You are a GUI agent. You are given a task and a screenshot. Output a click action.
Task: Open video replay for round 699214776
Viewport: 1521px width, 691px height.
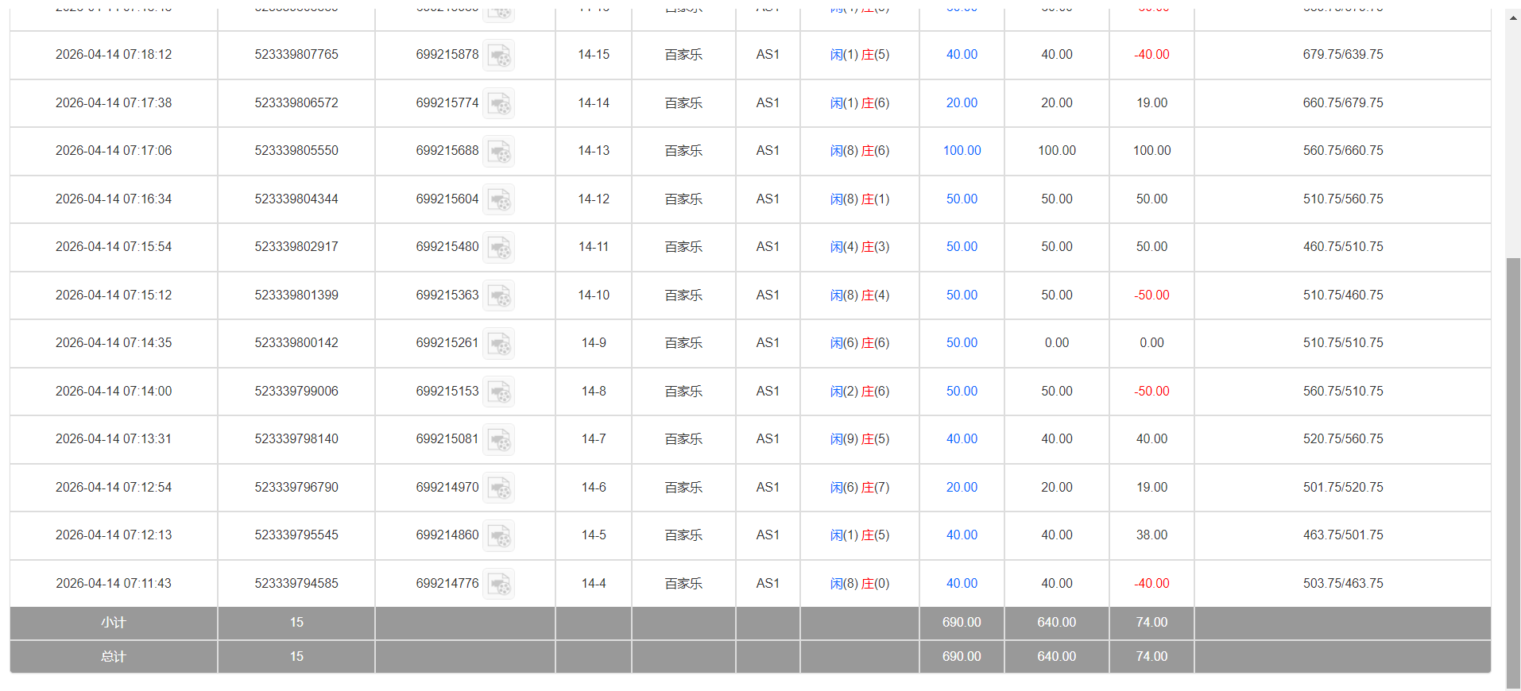coord(499,585)
